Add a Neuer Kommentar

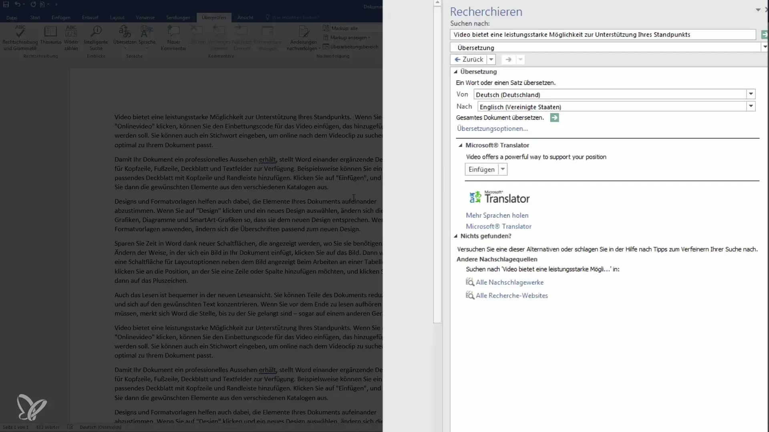click(x=173, y=38)
